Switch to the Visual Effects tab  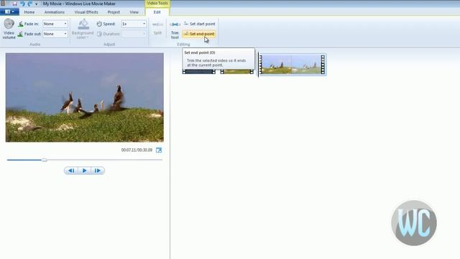(86, 12)
